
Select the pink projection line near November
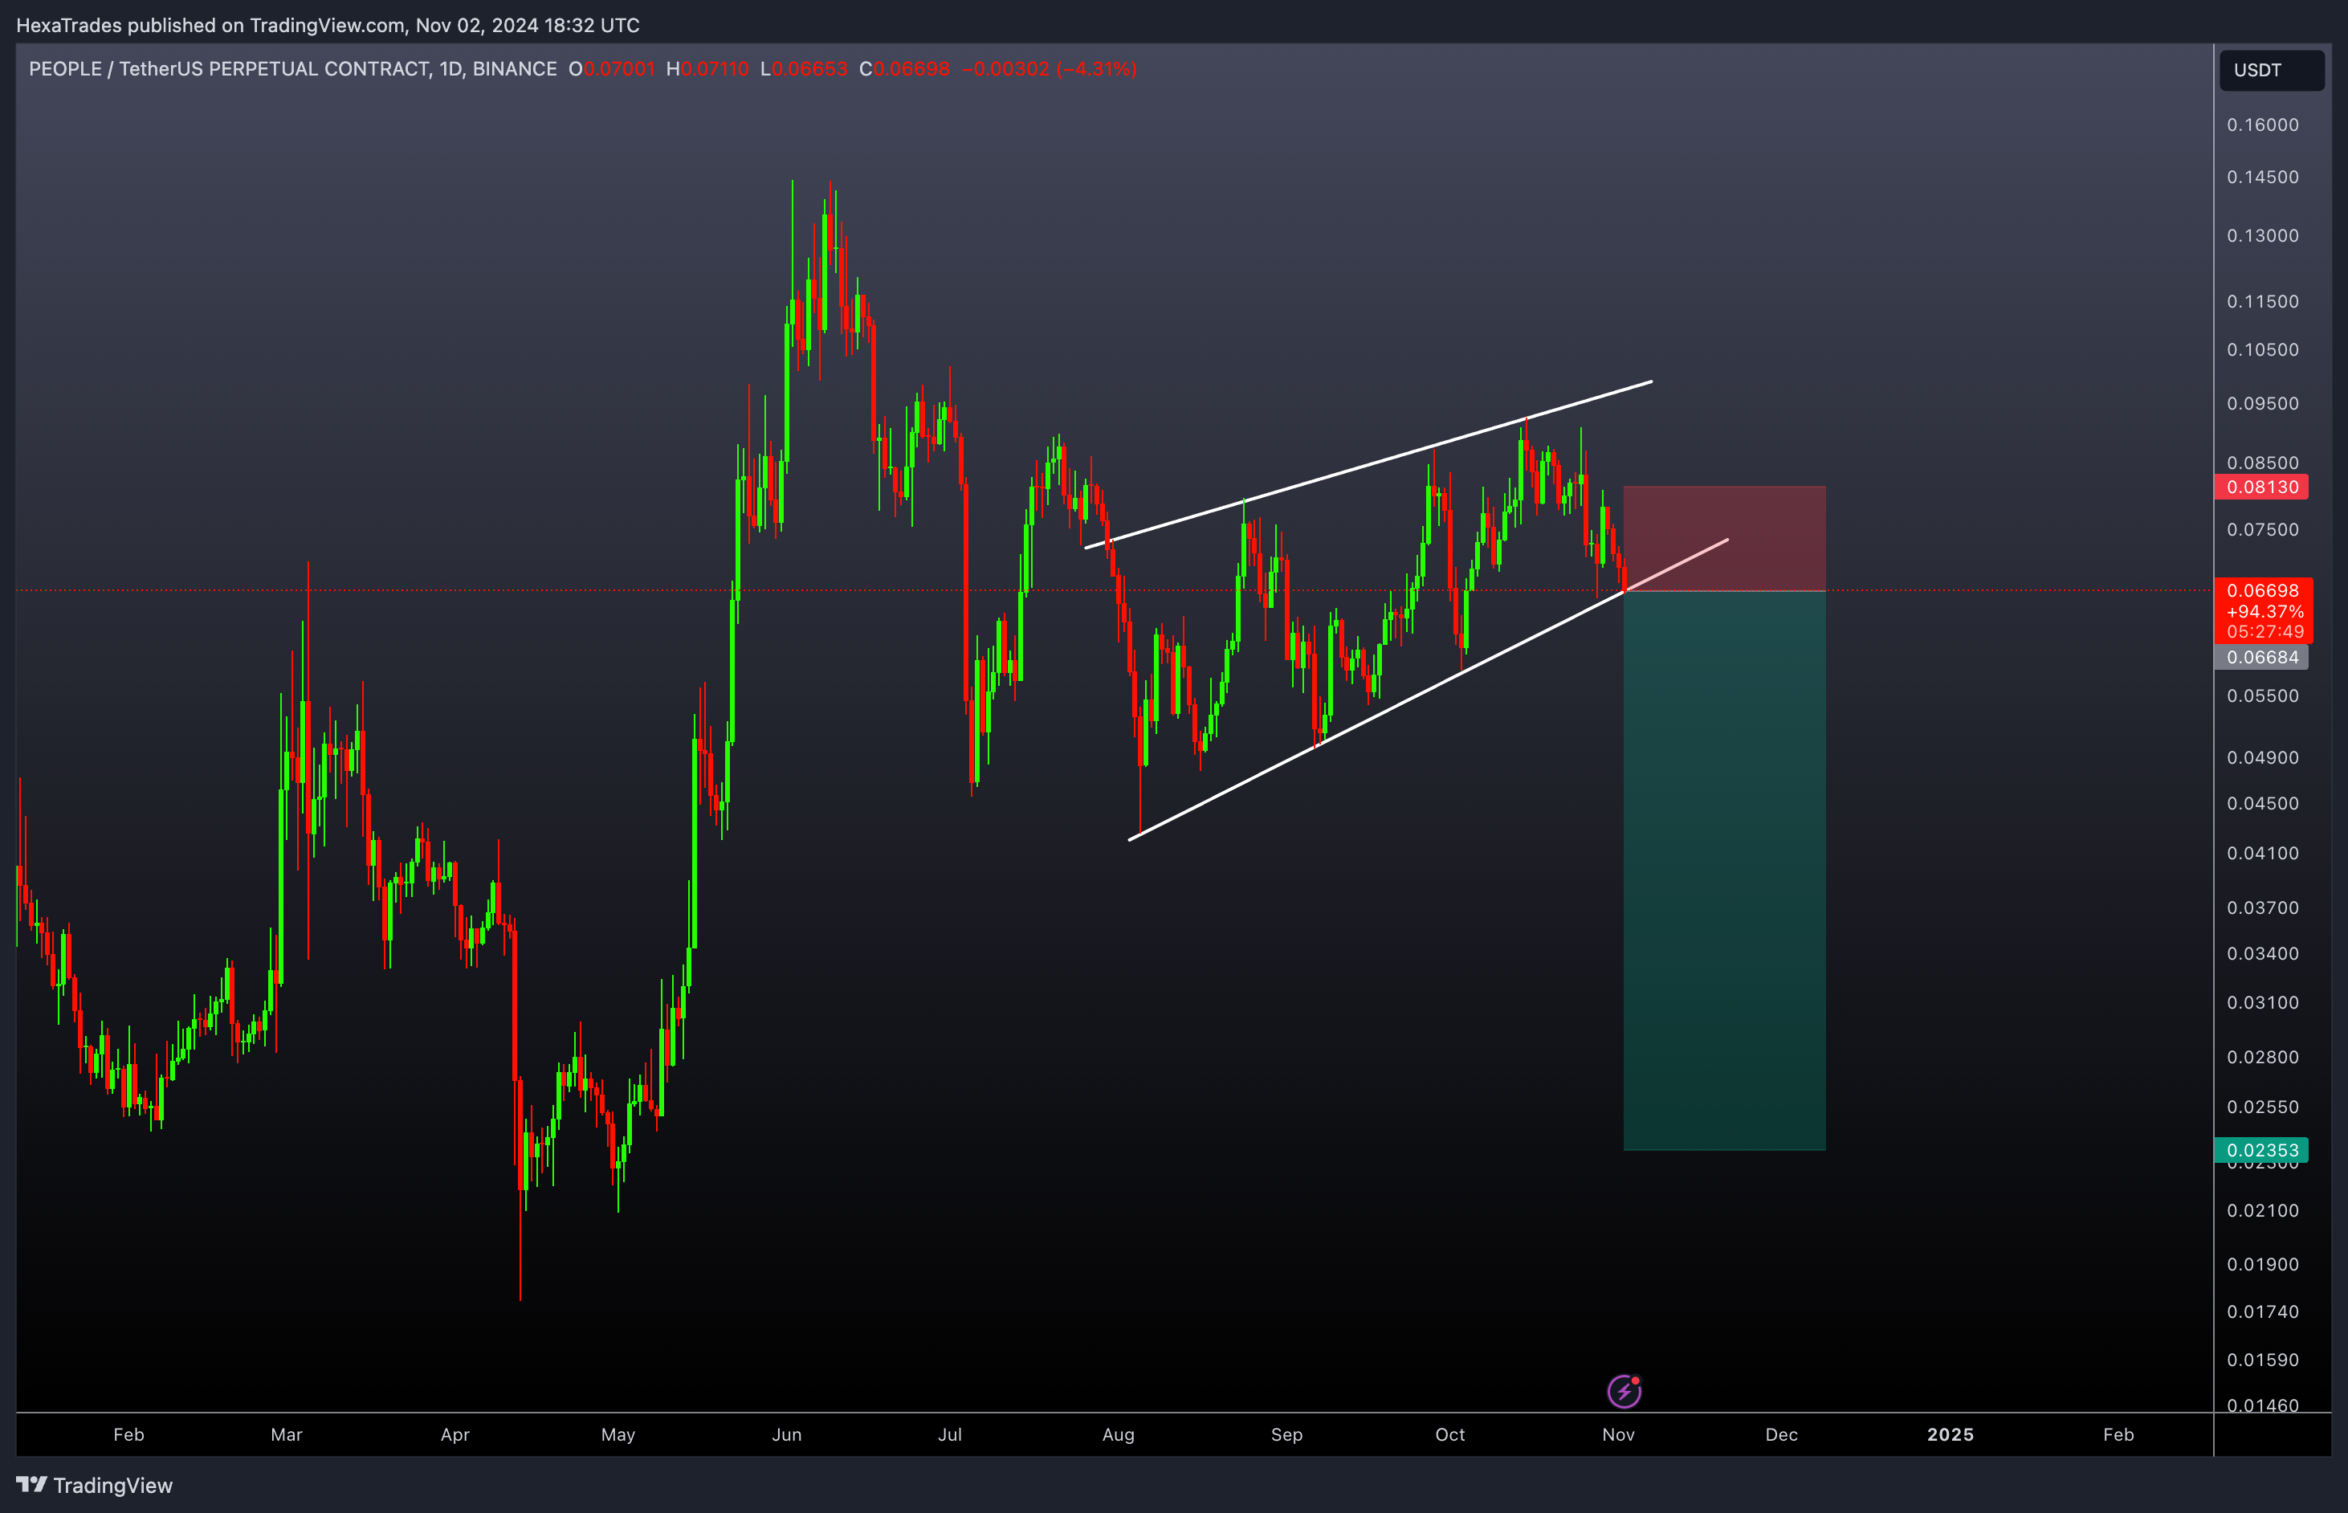point(1677,565)
